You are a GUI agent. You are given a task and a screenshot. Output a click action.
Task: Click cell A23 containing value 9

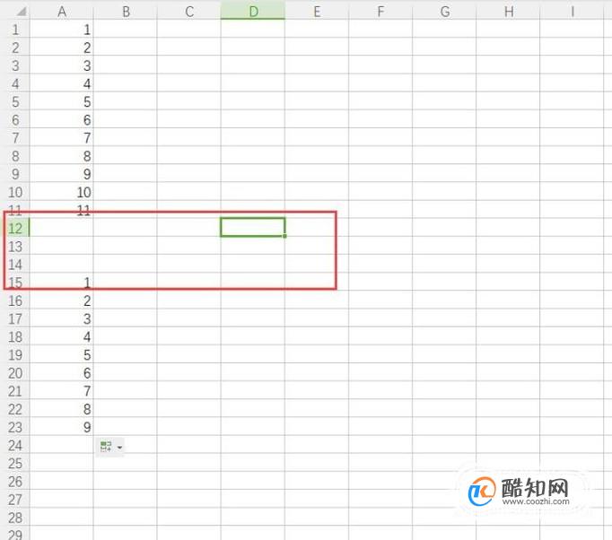click(x=62, y=427)
